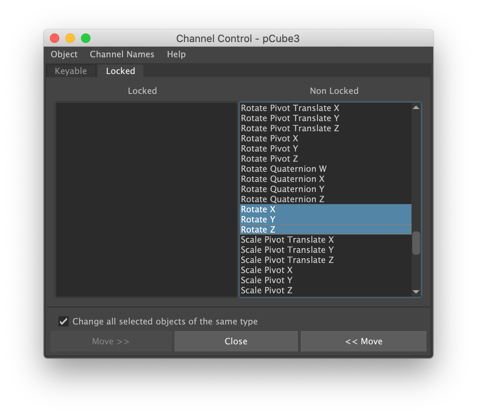Click the Rotate Z list item

tap(258, 230)
